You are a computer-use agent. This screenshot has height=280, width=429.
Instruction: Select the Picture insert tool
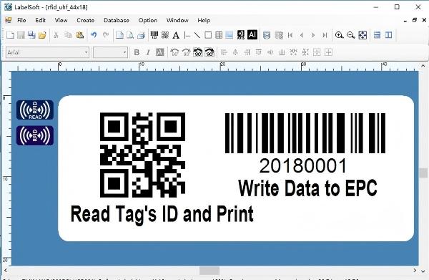(230, 35)
